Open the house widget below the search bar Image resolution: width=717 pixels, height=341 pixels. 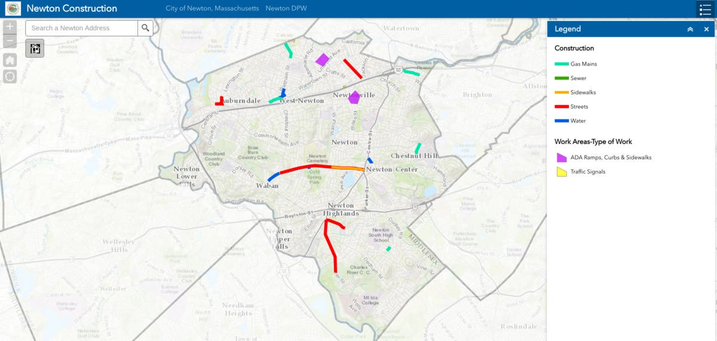35,48
